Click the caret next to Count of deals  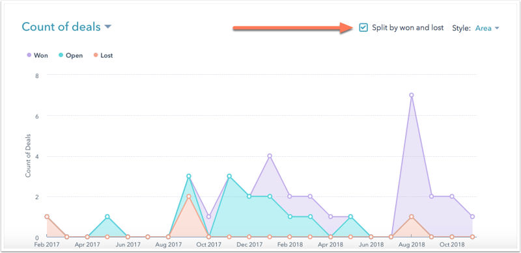[107, 27]
